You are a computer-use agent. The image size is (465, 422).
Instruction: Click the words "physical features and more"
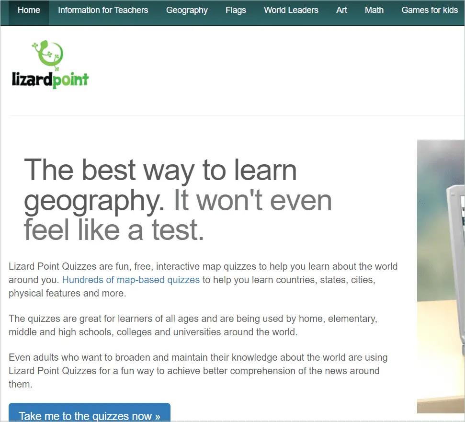pyautogui.click(x=67, y=293)
